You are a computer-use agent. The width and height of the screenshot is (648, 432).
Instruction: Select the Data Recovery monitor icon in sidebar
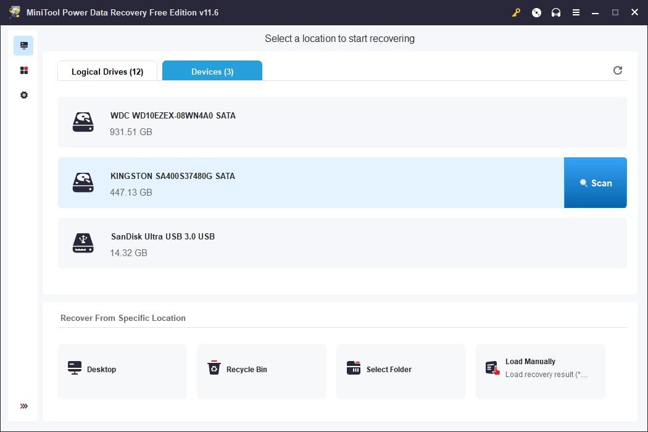click(23, 45)
